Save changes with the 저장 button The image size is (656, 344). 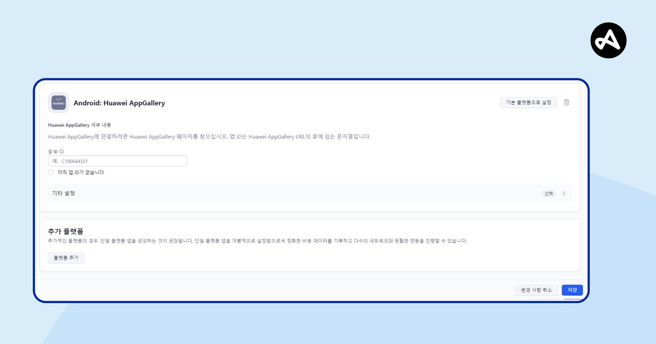(572, 290)
